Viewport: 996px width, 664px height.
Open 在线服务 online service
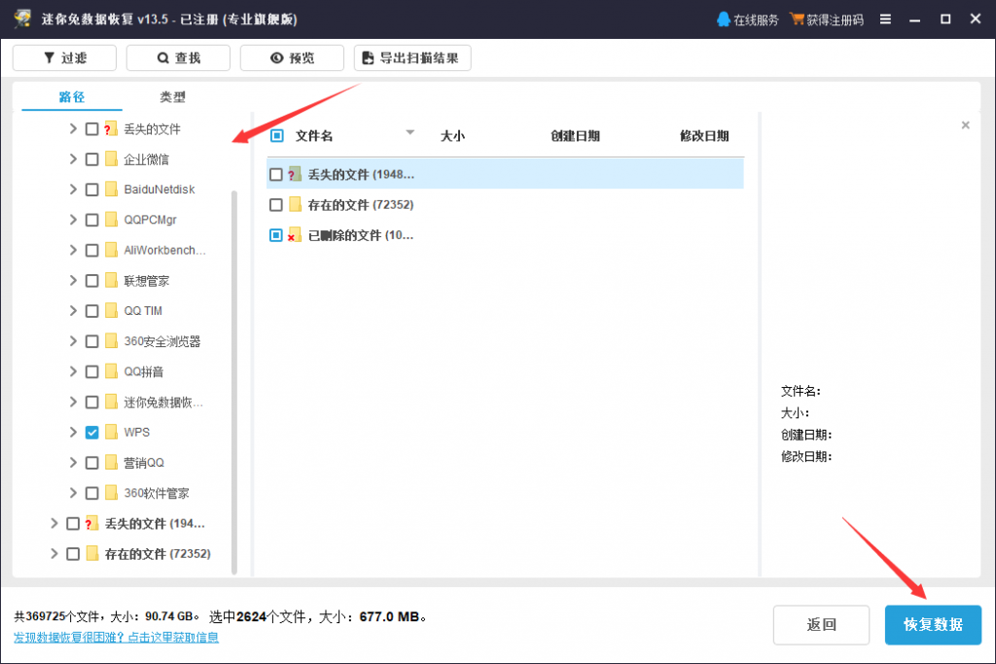coord(748,19)
